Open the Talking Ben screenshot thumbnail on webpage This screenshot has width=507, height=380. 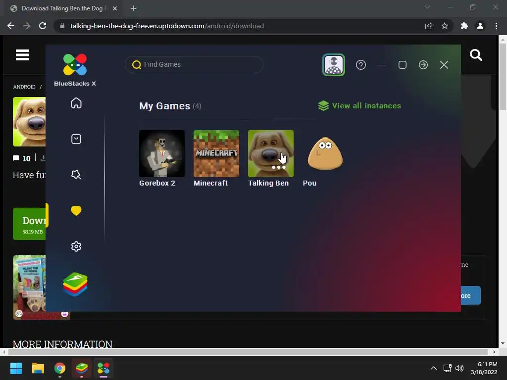[29, 287]
